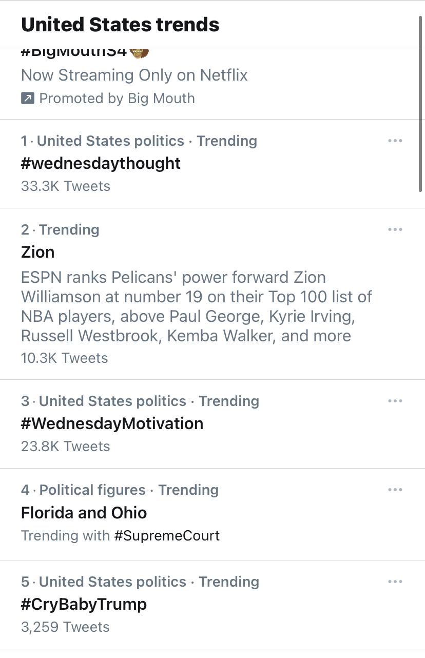Select the 33.3K Tweets count
The width and height of the screenshot is (425, 658).
[66, 186]
